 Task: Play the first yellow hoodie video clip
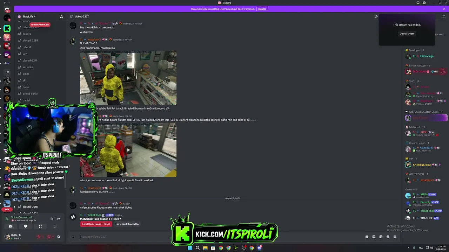click(x=128, y=78)
